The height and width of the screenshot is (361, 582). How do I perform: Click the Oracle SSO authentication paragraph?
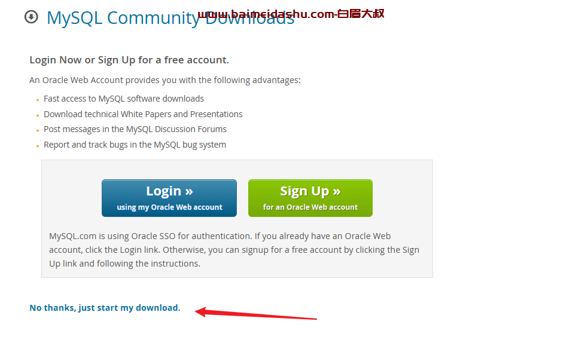[234, 250]
